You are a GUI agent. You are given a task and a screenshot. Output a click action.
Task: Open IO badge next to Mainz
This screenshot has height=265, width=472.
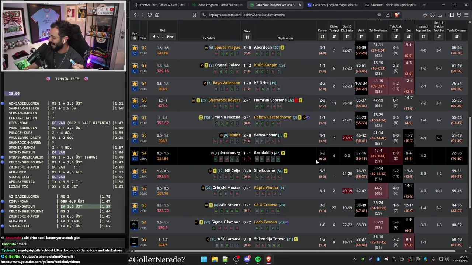tap(221, 135)
